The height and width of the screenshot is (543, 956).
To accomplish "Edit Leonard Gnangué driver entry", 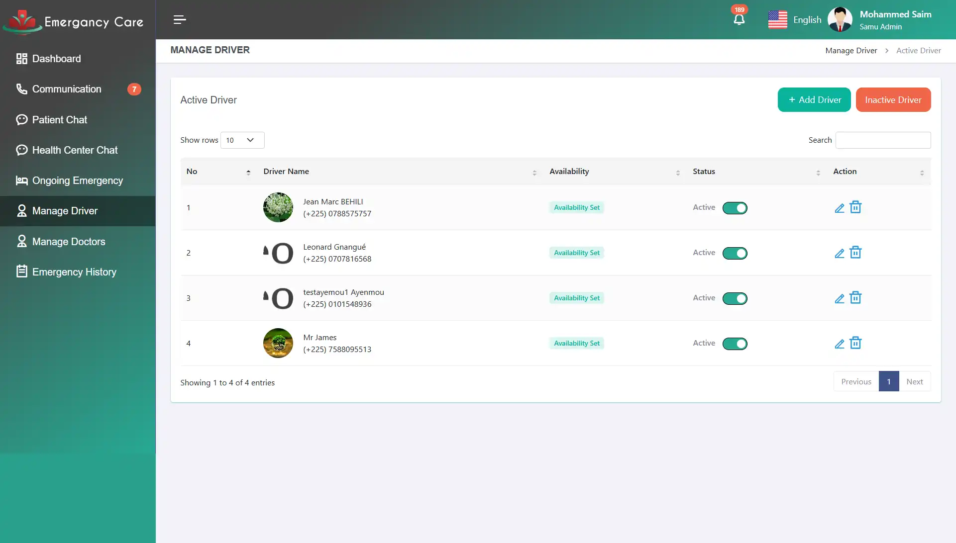I will tap(839, 253).
